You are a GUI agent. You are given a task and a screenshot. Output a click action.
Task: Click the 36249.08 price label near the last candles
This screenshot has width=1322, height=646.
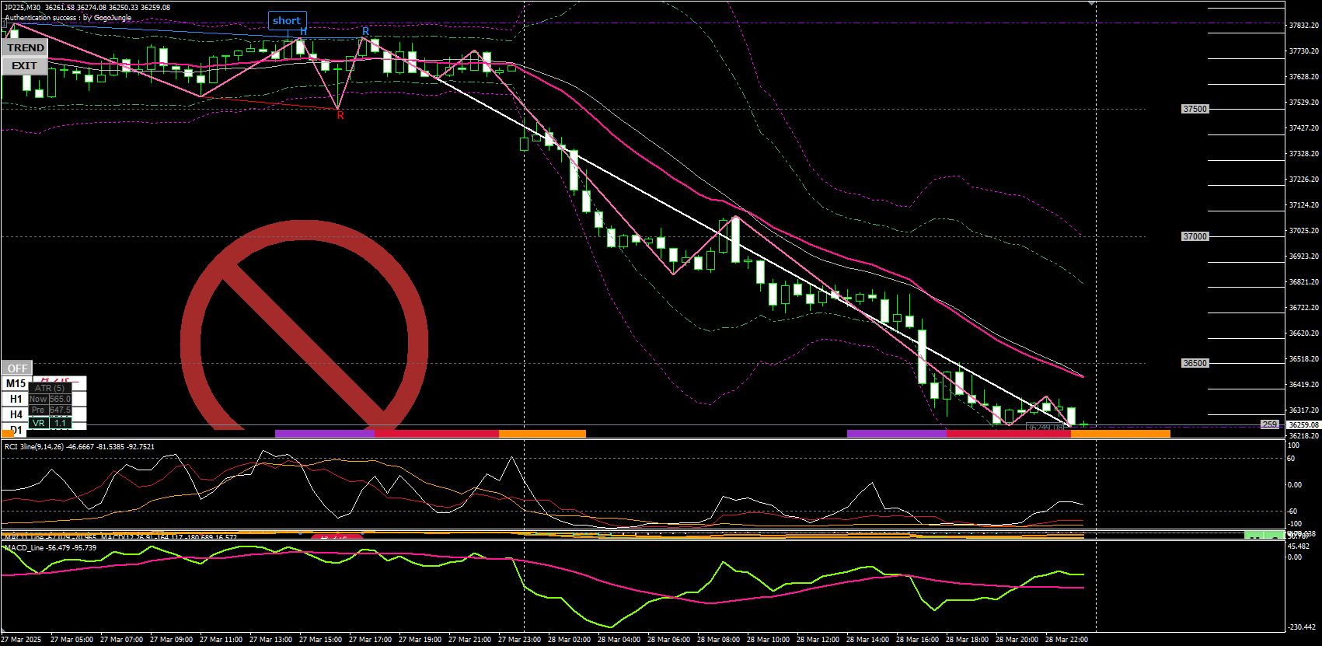coord(1045,428)
